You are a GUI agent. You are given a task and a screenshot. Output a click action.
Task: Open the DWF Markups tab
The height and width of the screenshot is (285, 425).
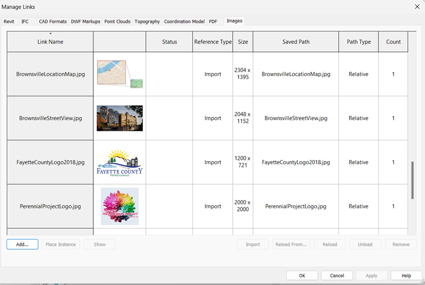point(86,21)
